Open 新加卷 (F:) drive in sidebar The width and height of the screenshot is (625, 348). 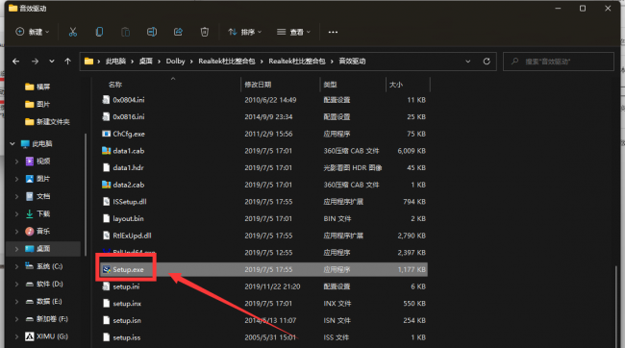tap(52, 319)
